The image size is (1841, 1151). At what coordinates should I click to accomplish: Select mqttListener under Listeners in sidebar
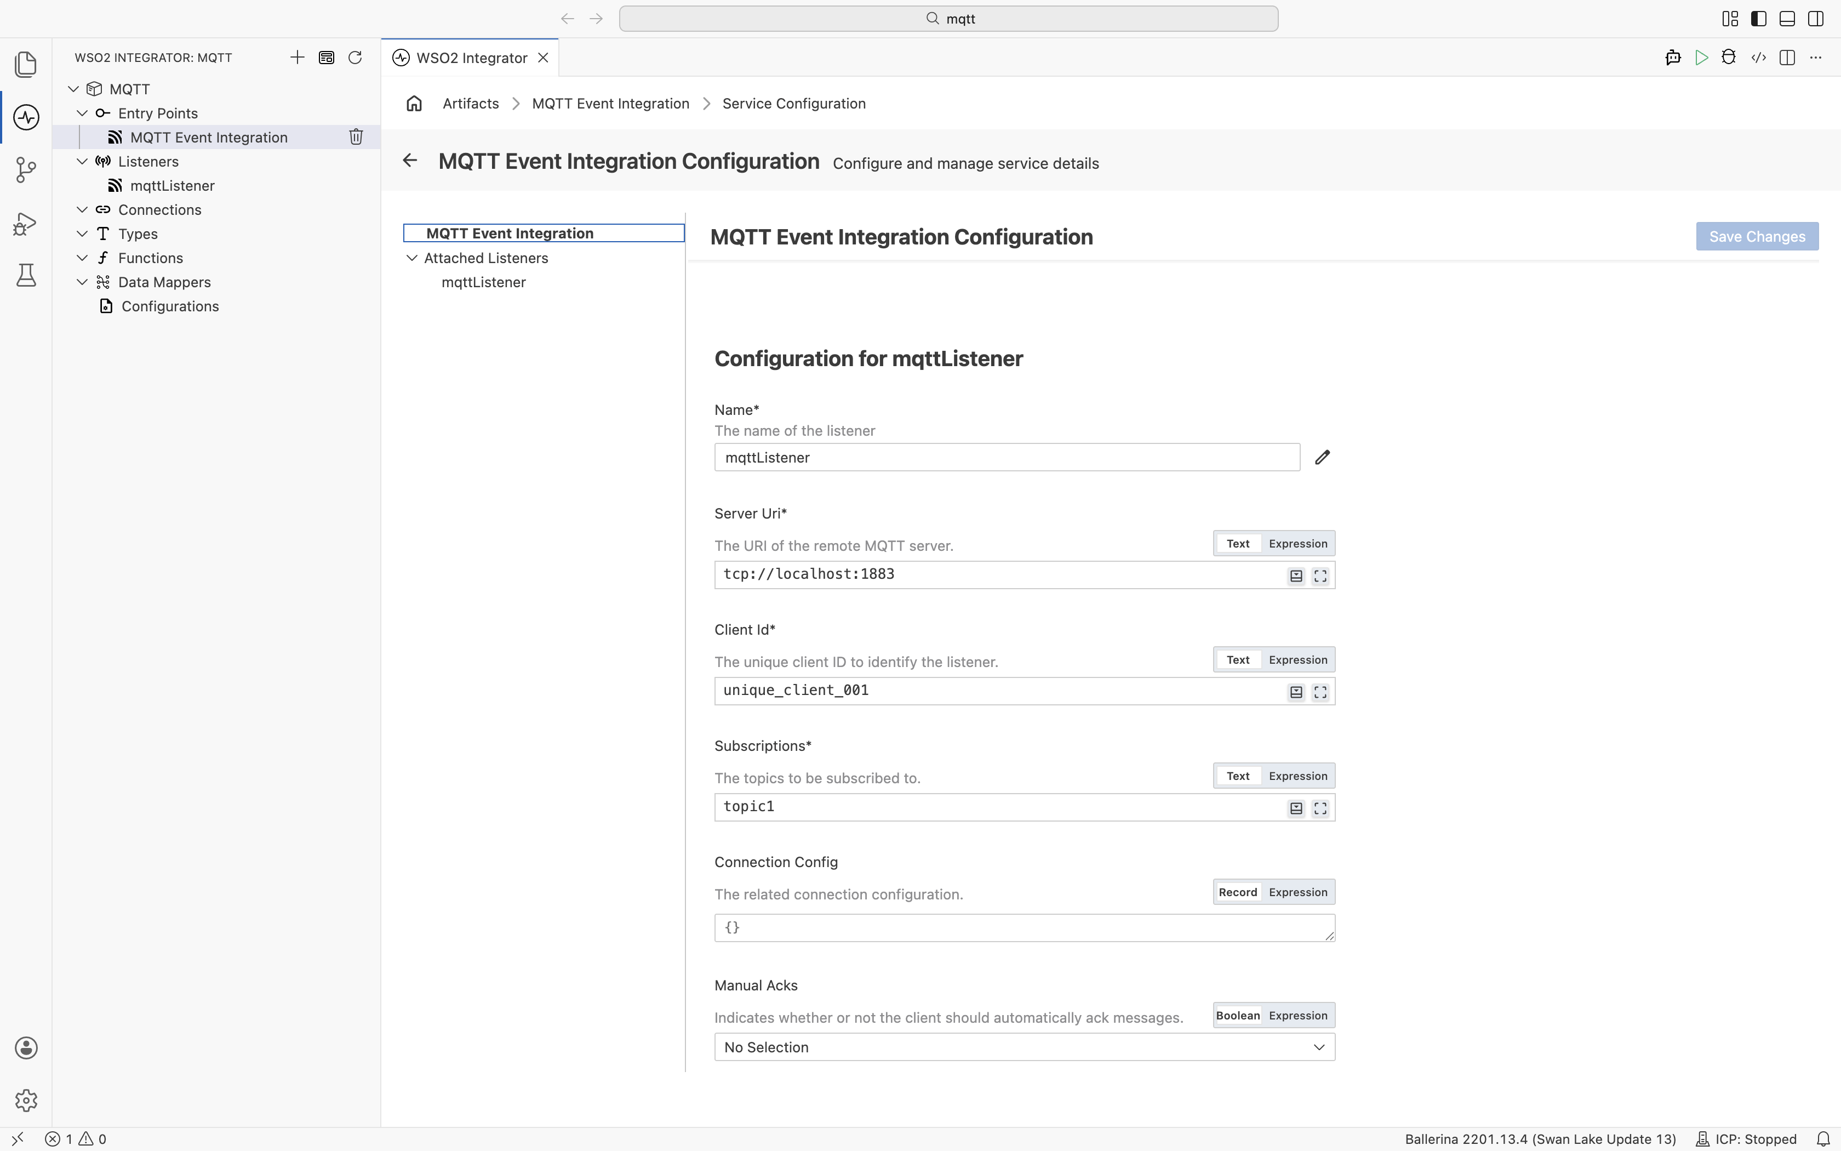[x=172, y=186]
